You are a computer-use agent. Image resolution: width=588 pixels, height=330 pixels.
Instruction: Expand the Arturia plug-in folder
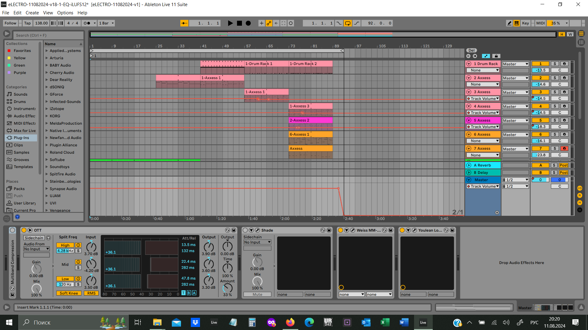(x=47, y=58)
